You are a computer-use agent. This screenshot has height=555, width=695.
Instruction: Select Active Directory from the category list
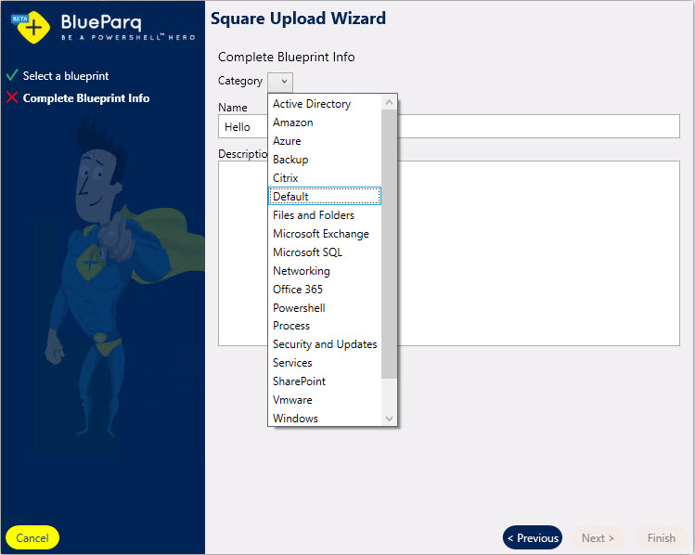coord(312,104)
